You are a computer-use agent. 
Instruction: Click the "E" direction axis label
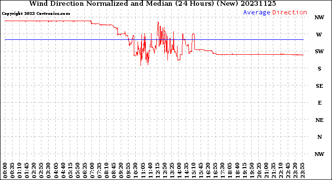pos(319,103)
